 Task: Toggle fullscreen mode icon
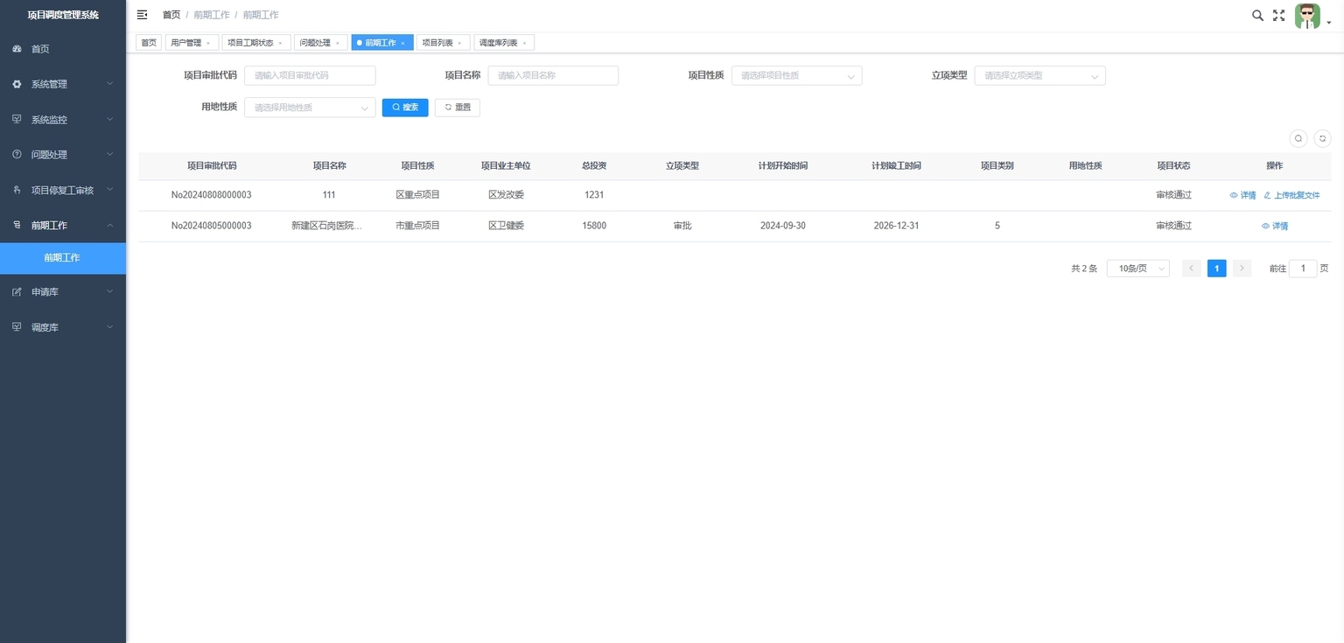pos(1278,15)
